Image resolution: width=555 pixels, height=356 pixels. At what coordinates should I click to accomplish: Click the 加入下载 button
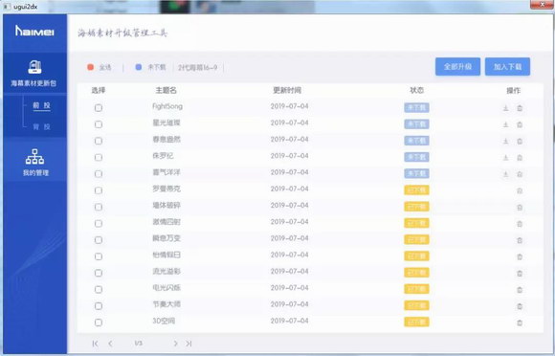coord(507,67)
